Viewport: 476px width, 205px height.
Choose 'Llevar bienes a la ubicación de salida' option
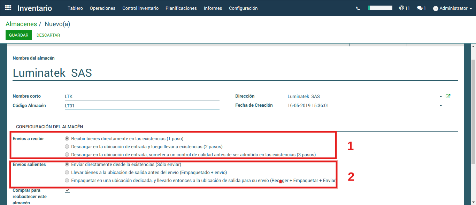67,172
